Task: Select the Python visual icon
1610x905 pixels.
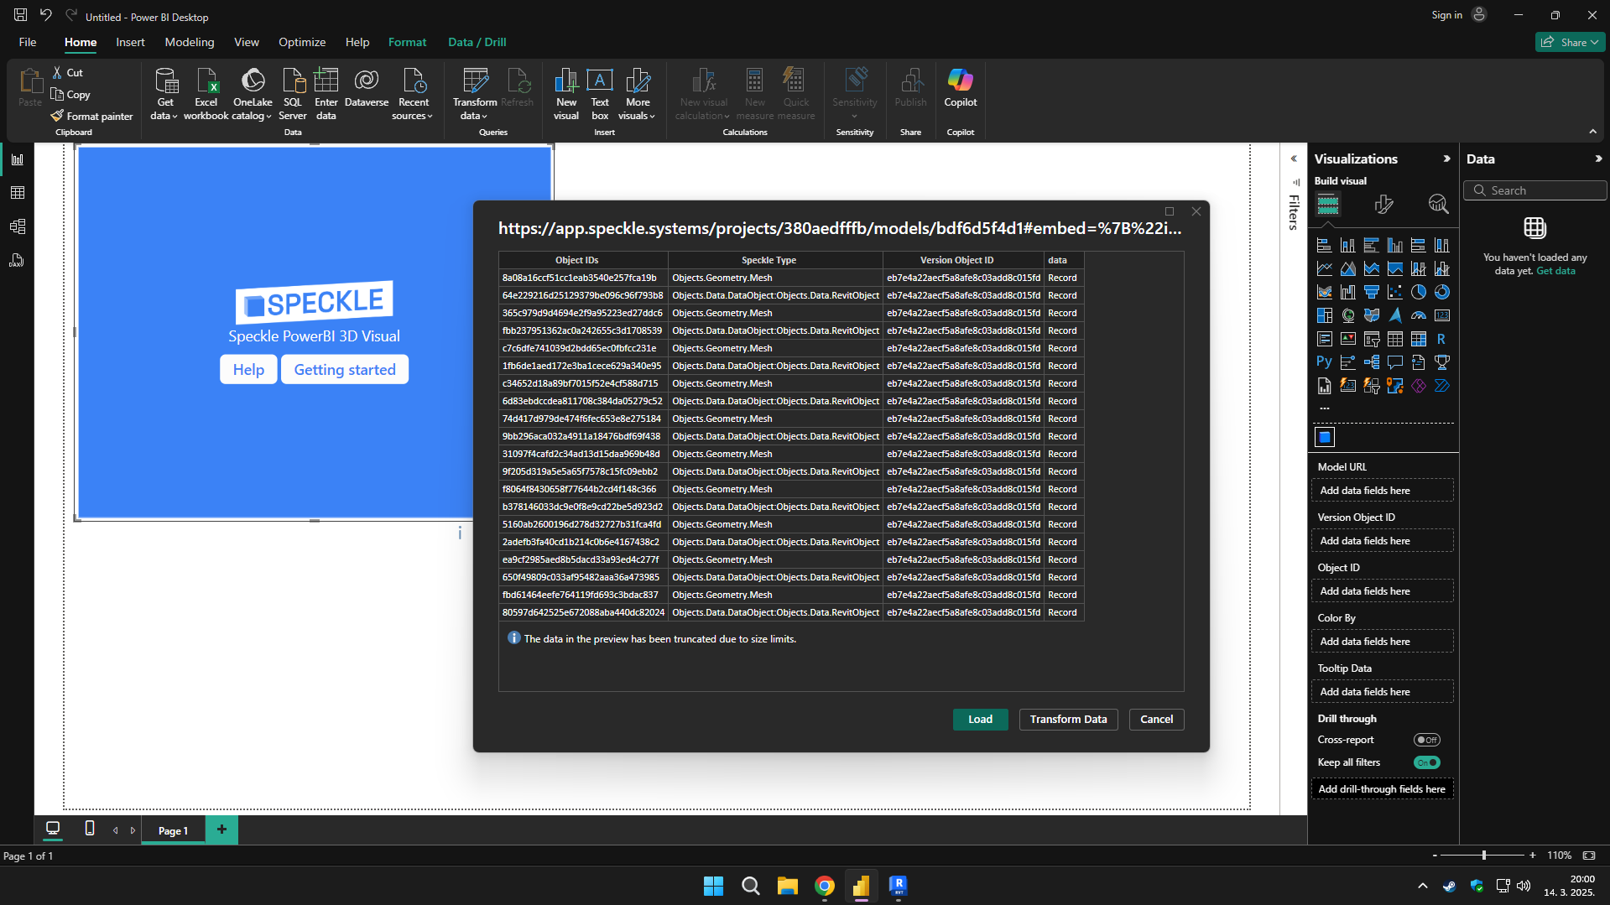Action: [x=1324, y=362]
